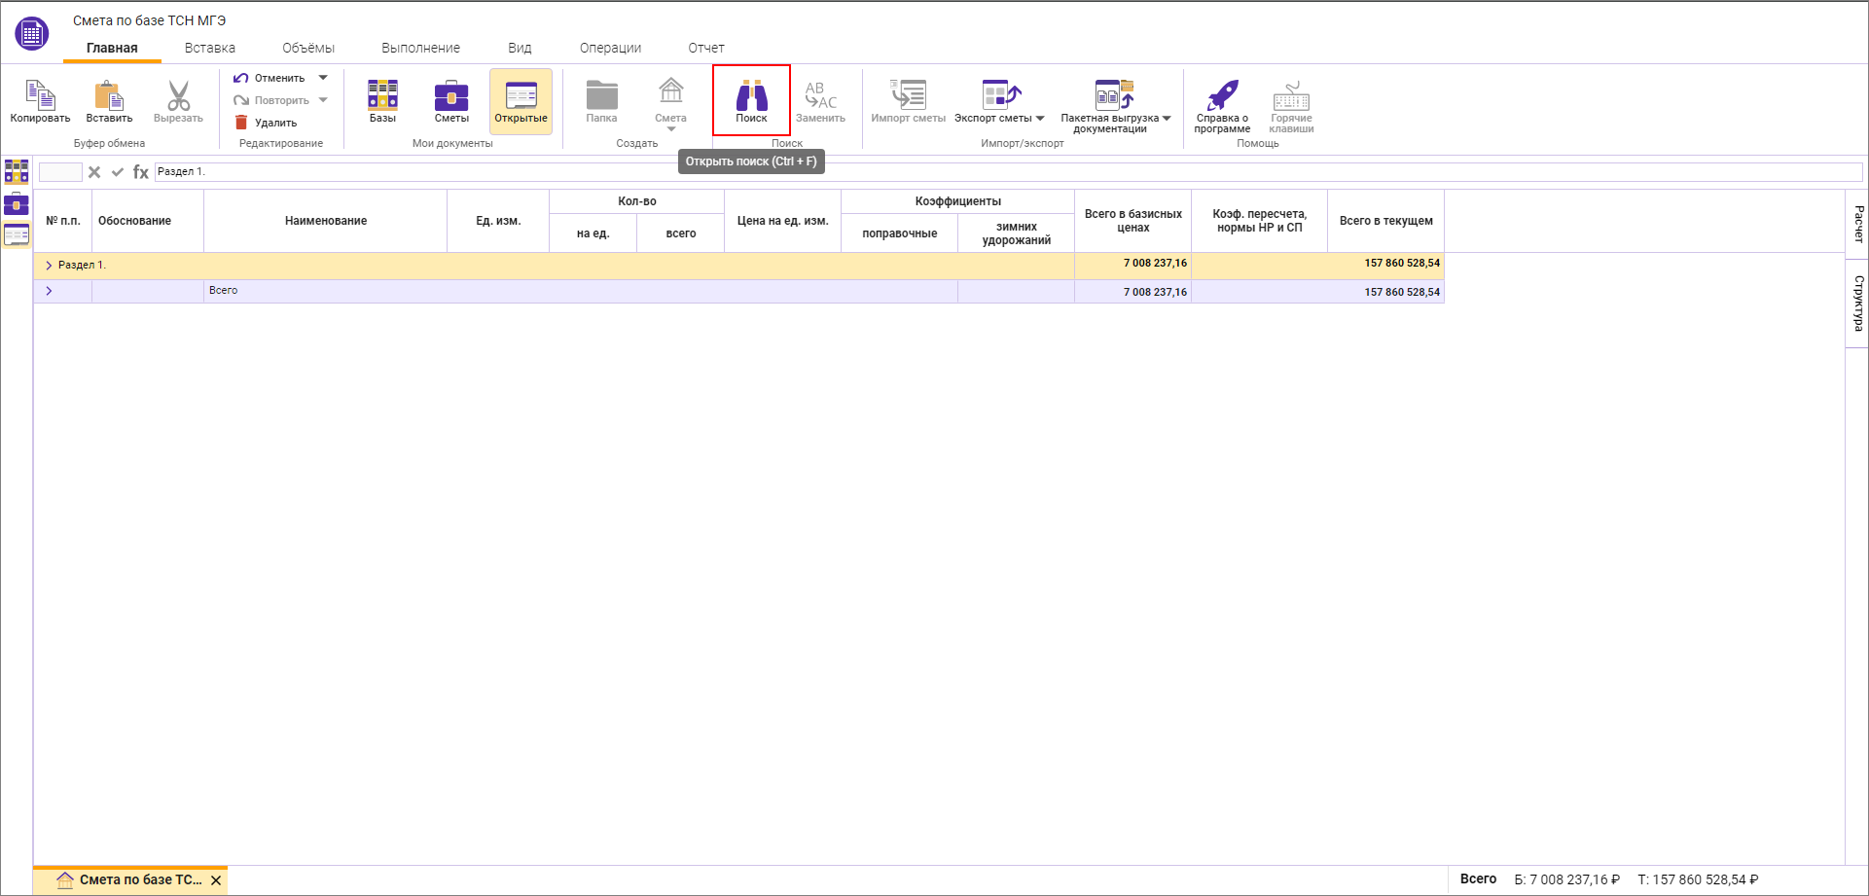Click Импорт сметы icon
1869x896 pixels.
[x=908, y=94]
